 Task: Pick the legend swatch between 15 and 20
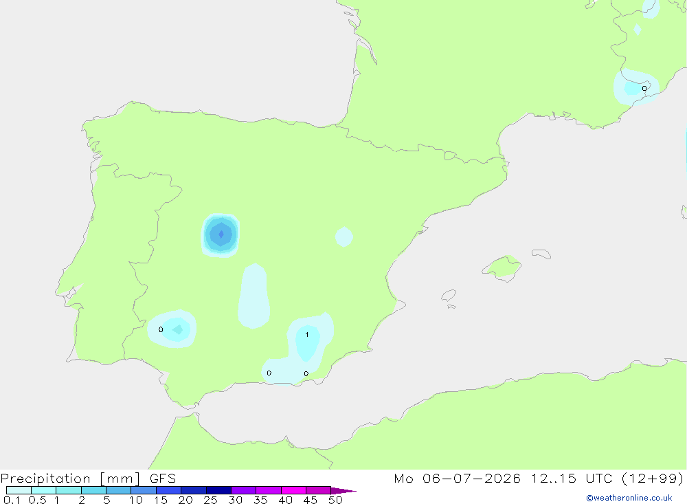click(169, 490)
